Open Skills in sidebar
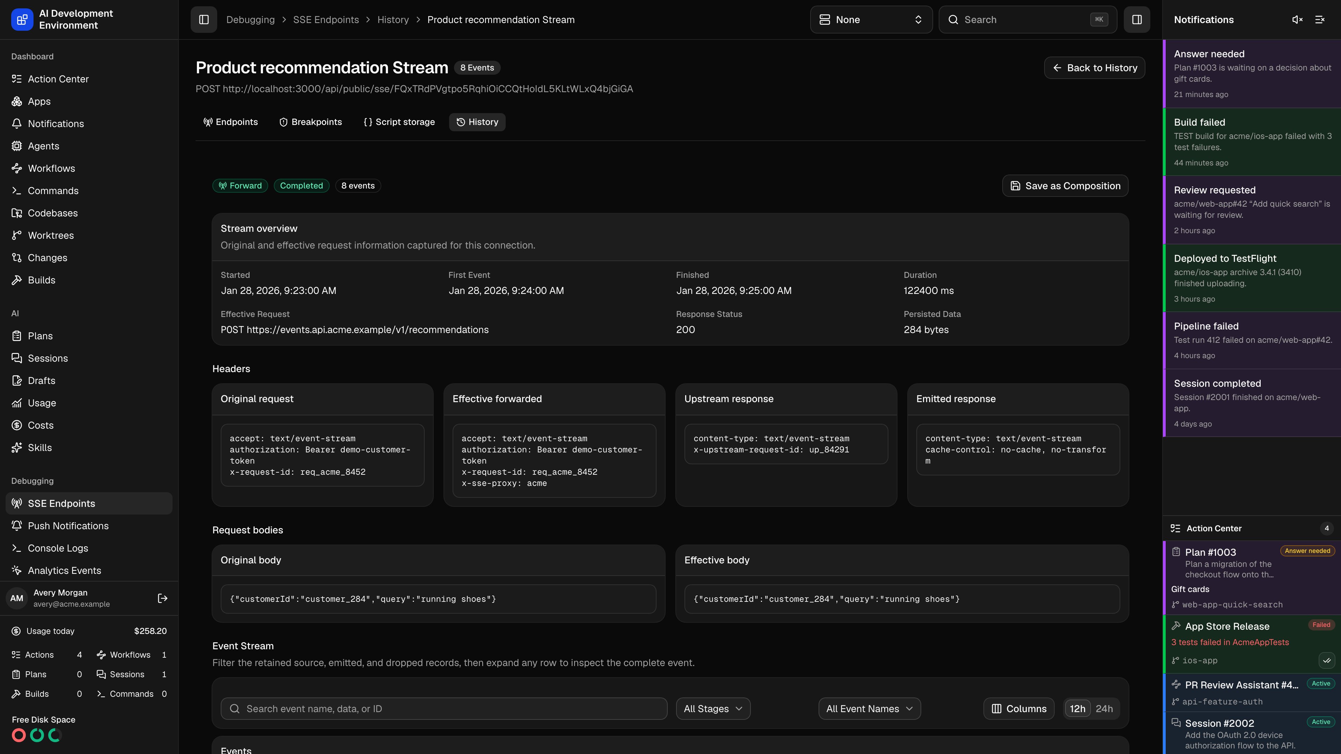 tap(89, 448)
